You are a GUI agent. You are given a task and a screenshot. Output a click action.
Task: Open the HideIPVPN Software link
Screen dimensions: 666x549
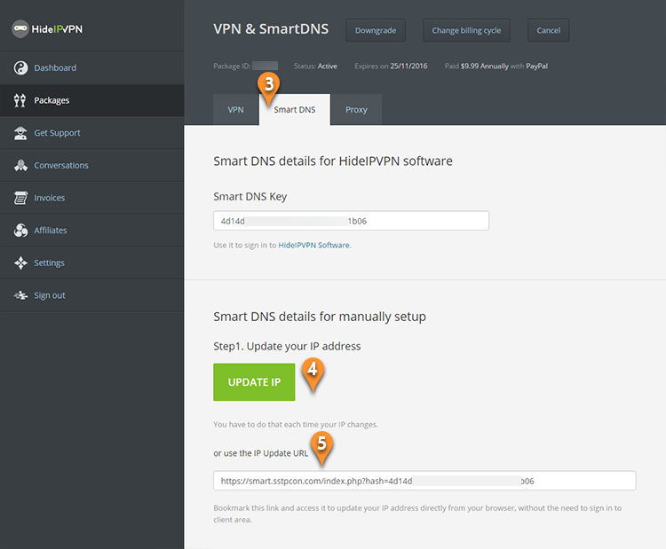[x=313, y=245]
